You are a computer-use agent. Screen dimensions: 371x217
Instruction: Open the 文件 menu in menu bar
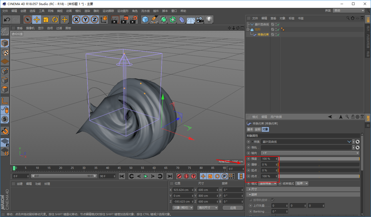click(5, 11)
